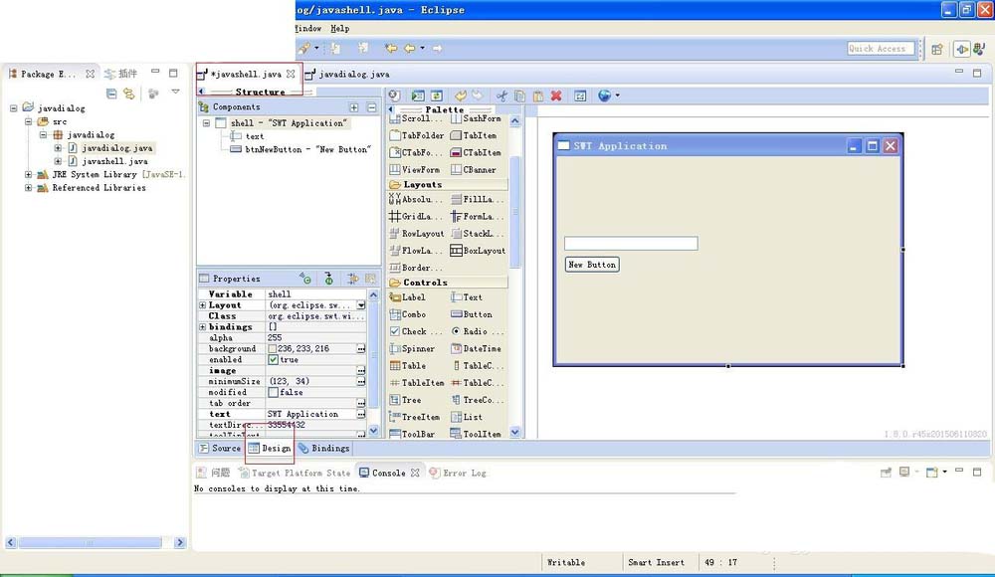995x577 pixels.
Task: Open the globe icon dropdown arrow in the toolbar
Action: [618, 96]
